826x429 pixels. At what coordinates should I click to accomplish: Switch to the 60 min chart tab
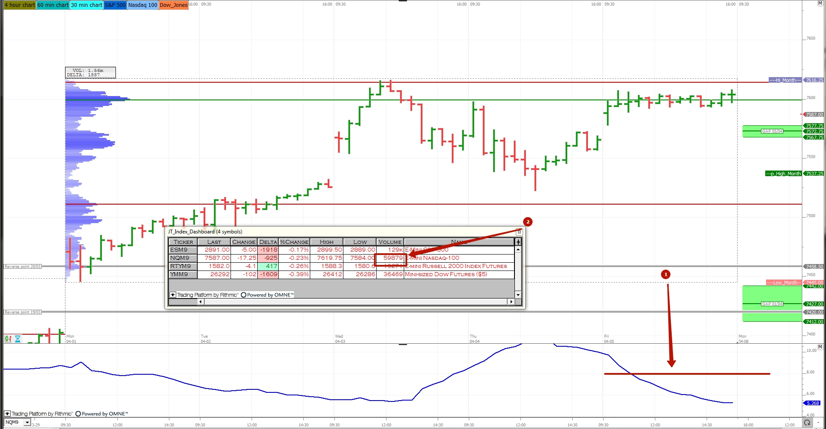(53, 5)
